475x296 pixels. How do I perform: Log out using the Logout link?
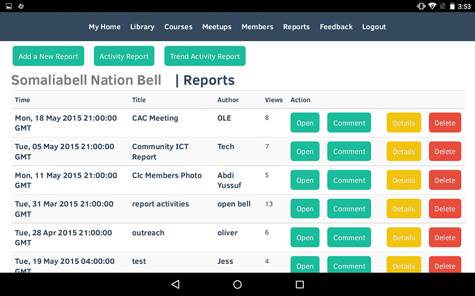[x=374, y=27]
